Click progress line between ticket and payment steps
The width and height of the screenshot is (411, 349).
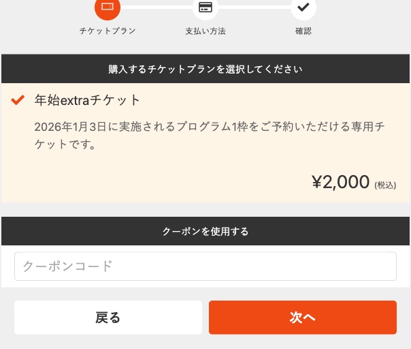pyautogui.click(x=157, y=7)
